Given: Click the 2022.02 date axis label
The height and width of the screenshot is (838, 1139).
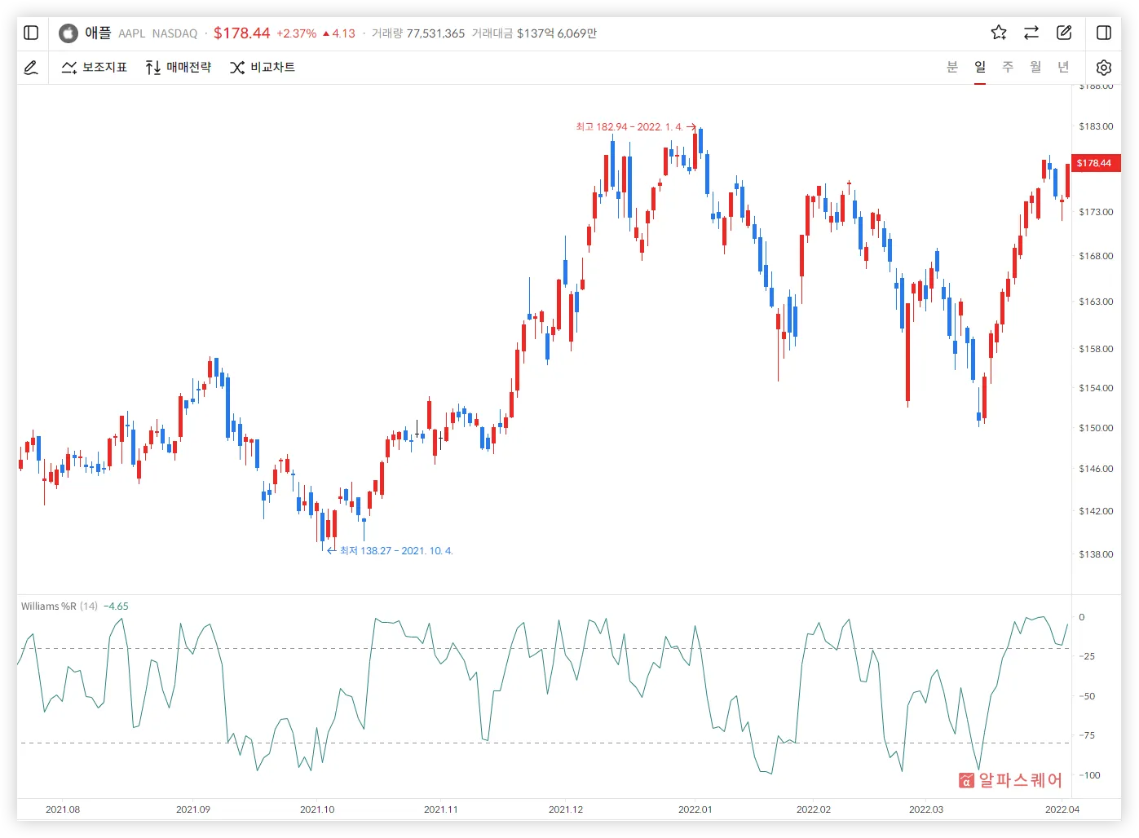Looking at the screenshot, I should click(x=814, y=809).
